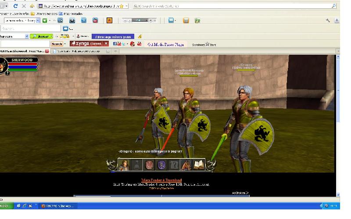Click the left dragon ornament on hotbar
Screen dimensions: 351x219
tap(112, 166)
